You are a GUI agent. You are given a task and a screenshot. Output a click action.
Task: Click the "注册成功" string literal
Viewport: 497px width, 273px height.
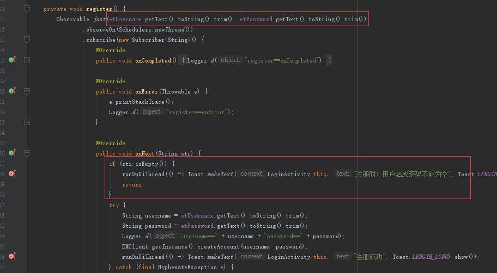371,257
